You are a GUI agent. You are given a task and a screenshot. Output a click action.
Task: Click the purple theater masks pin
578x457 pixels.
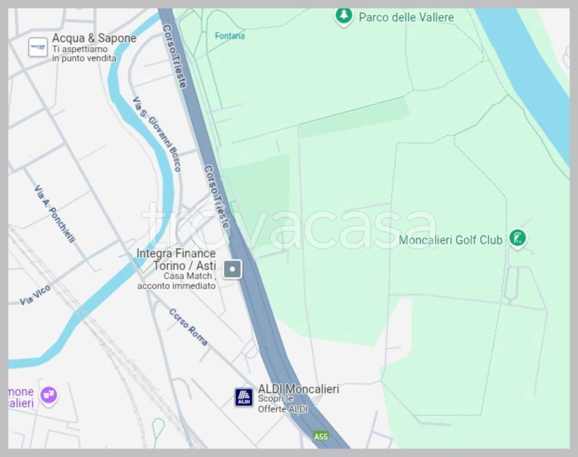[49, 396]
